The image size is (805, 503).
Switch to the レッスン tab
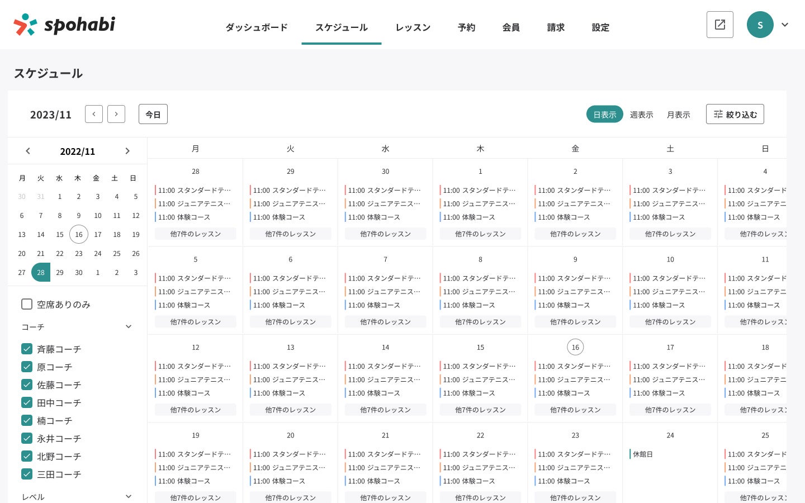click(413, 27)
